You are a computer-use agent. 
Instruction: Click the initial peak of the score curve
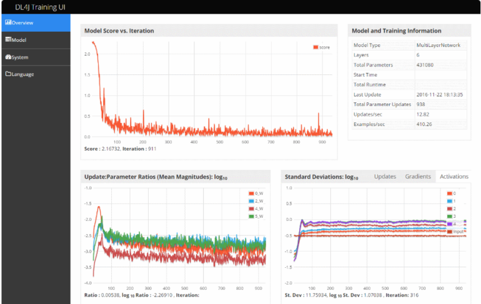pos(93,42)
